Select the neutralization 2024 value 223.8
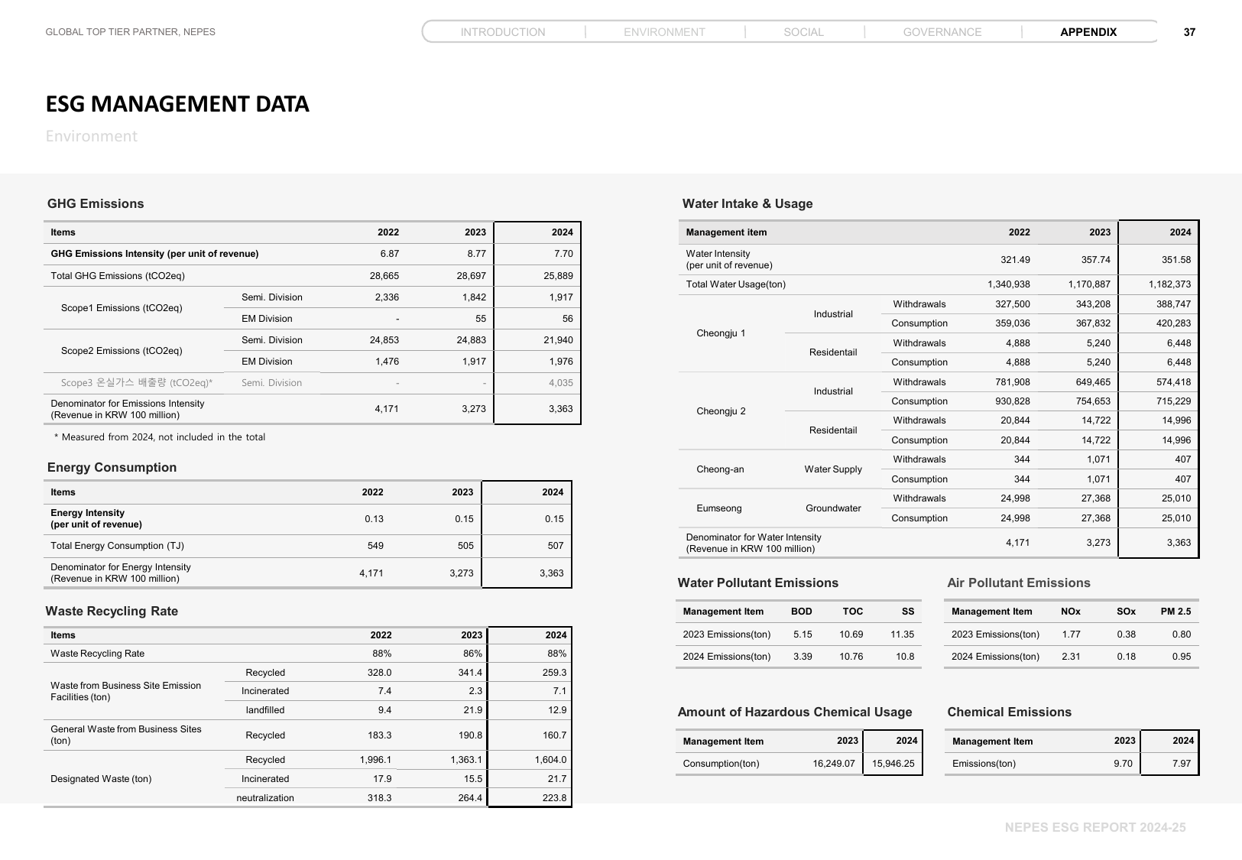This screenshot has width=1242, height=860. (554, 798)
